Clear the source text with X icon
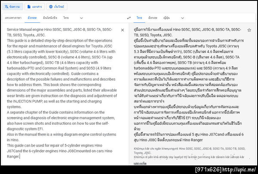This screenshot has height=174, width=258. (123, 30)
